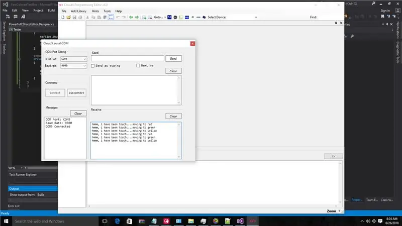Click the Connect button

pyautogui.click(x=55, y=93)
